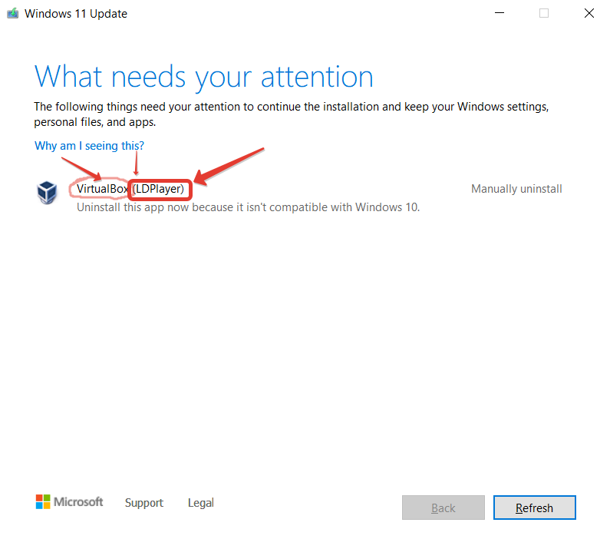The width and height of the screenshot is (610, 539).
Task: Click the Refresh button
Action: [534, 508]
